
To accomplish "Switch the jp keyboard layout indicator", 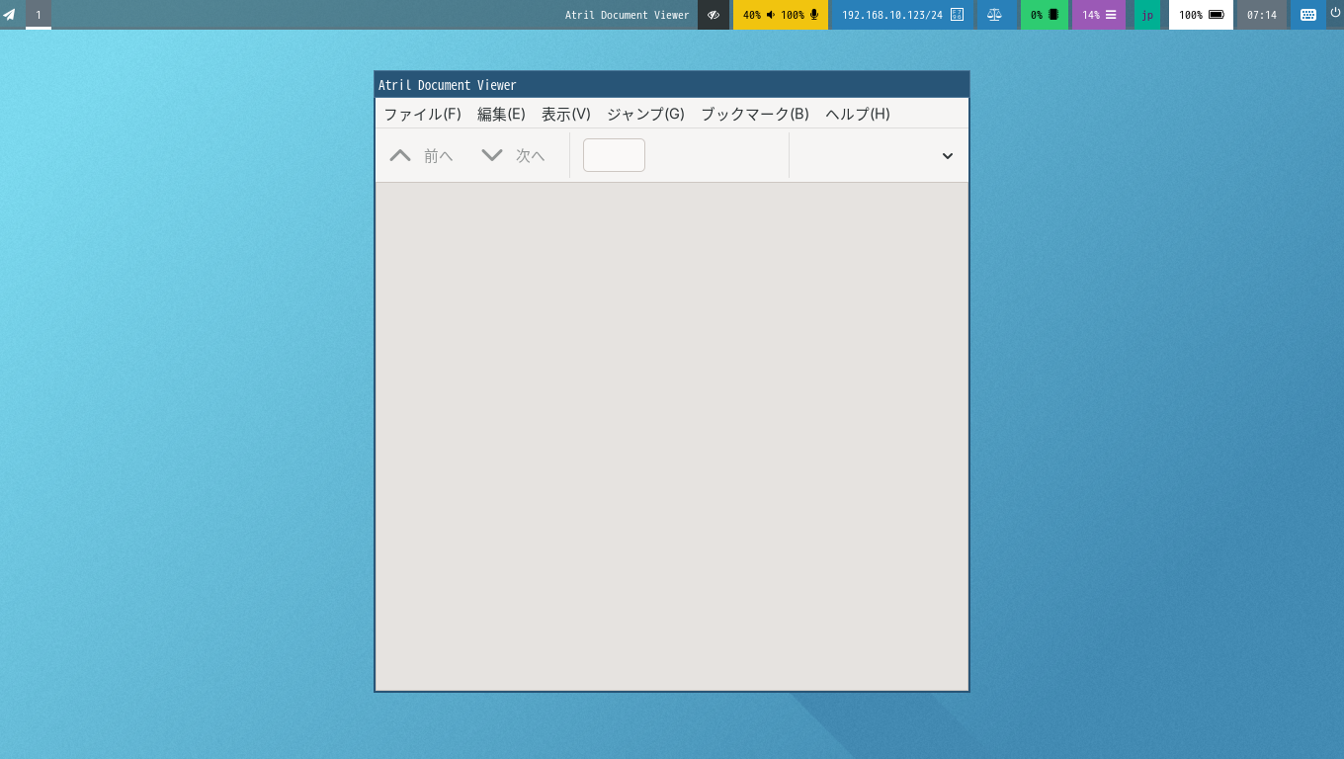I will click(1147, 15).
